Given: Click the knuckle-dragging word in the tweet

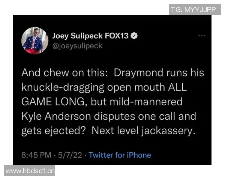Looking at the screenshot, I should click(x=63, y=87).
